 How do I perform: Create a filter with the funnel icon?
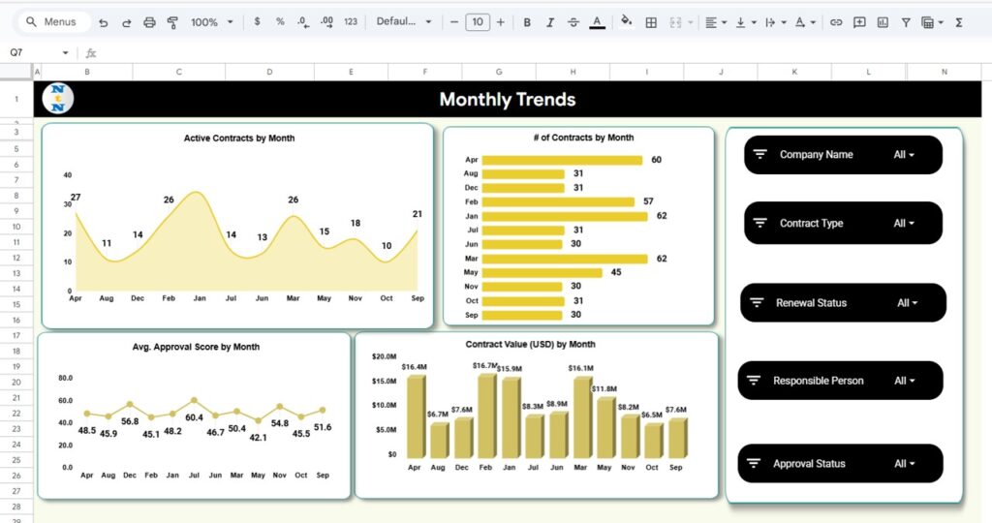point(906,22)
